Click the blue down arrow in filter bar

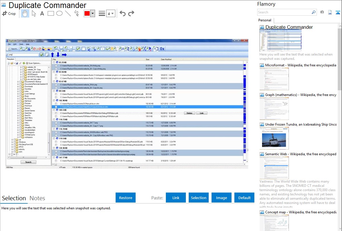58,55
